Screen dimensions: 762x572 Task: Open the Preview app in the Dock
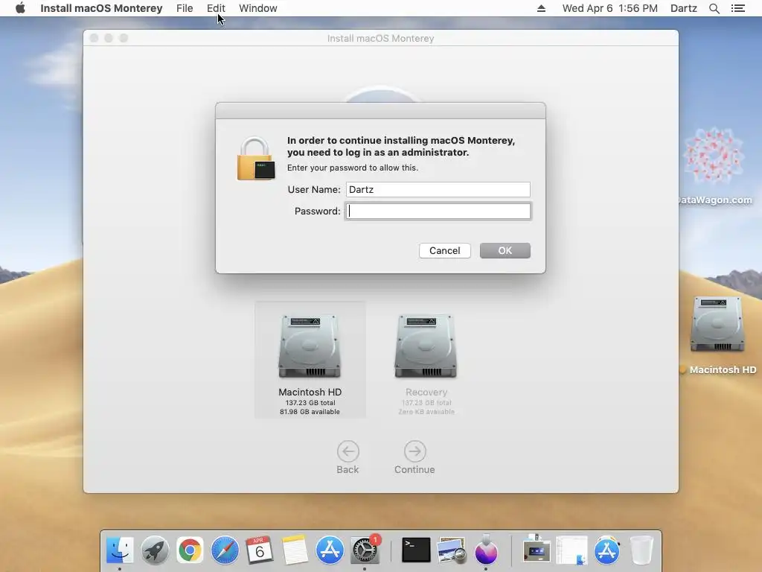tap(451, 550)
